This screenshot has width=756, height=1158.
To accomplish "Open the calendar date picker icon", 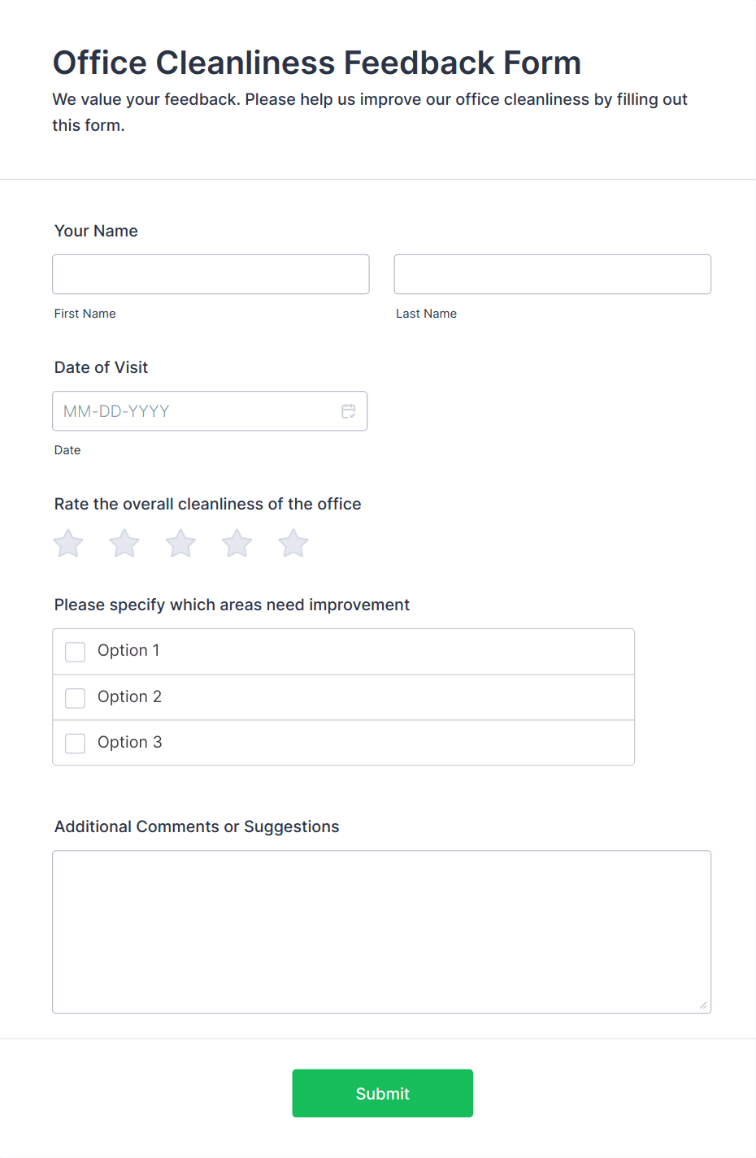I will [x=349, y=411].
